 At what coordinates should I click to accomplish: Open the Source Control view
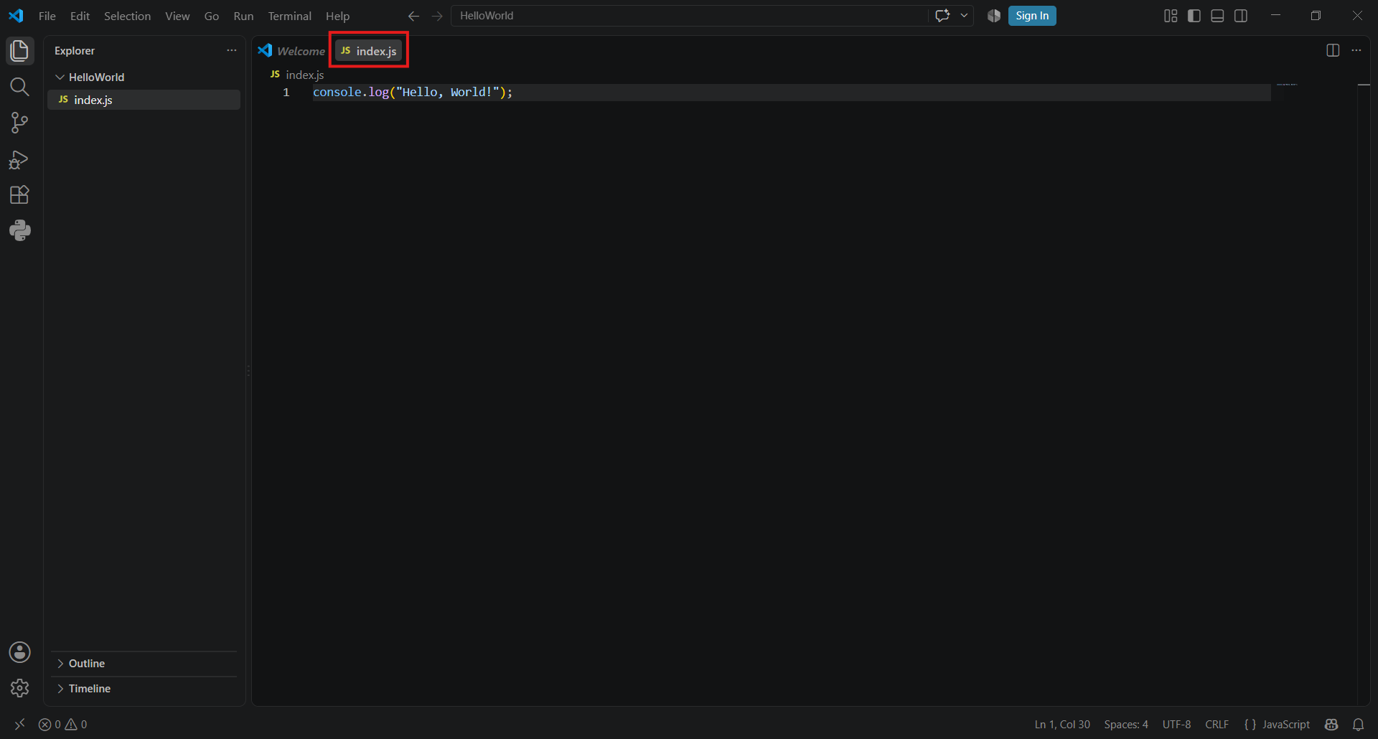(x=19, y=123)
